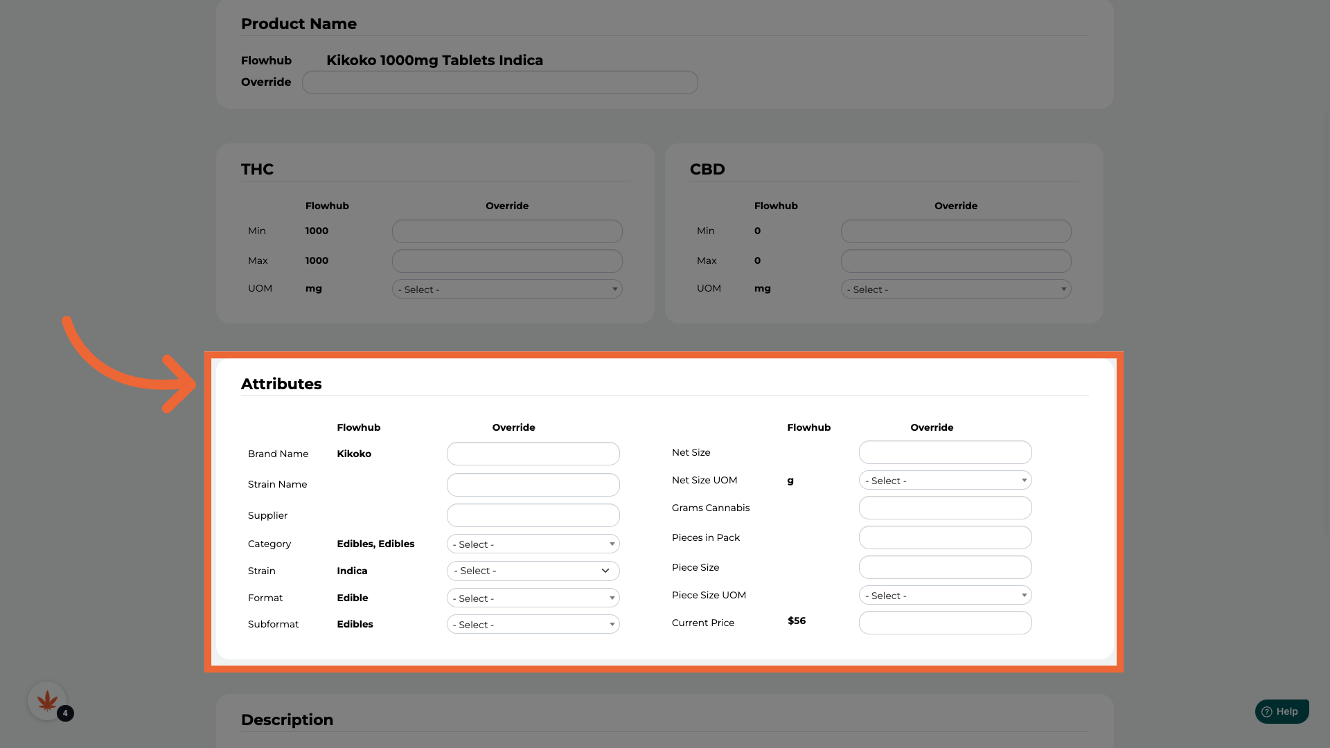Click the CBD Max override field

coord(956,261)
